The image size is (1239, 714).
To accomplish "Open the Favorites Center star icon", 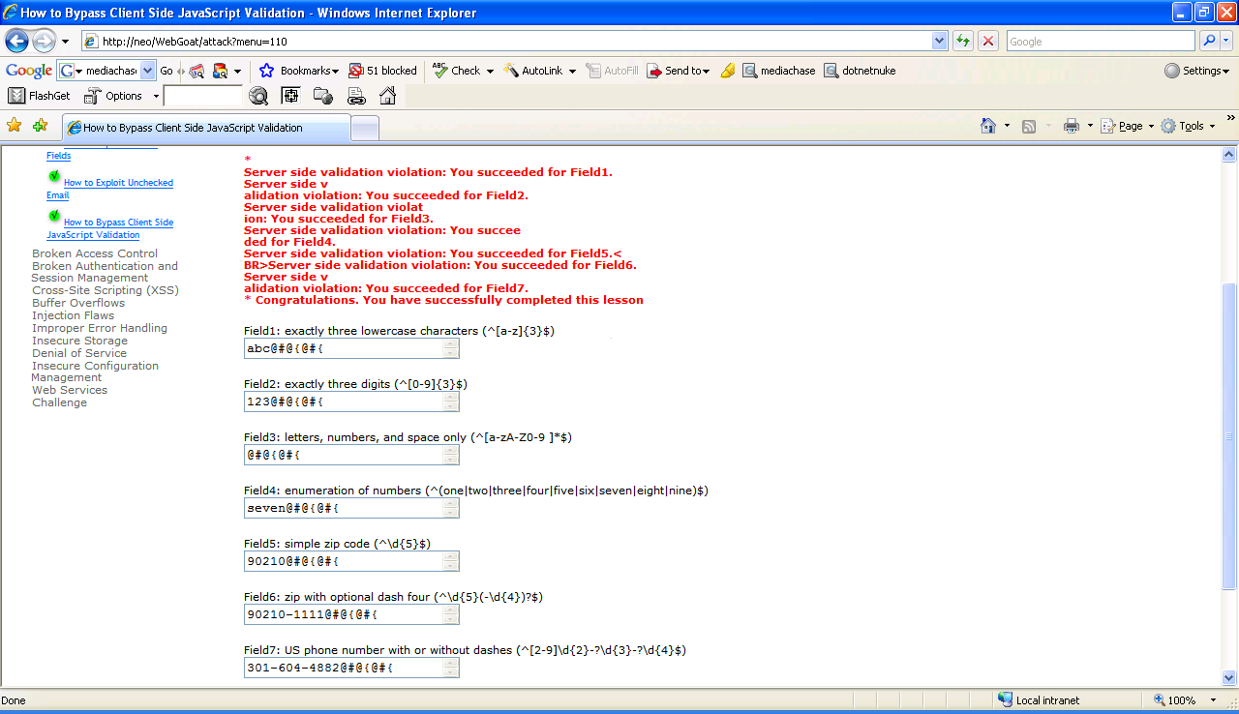I will pos(14,126).
